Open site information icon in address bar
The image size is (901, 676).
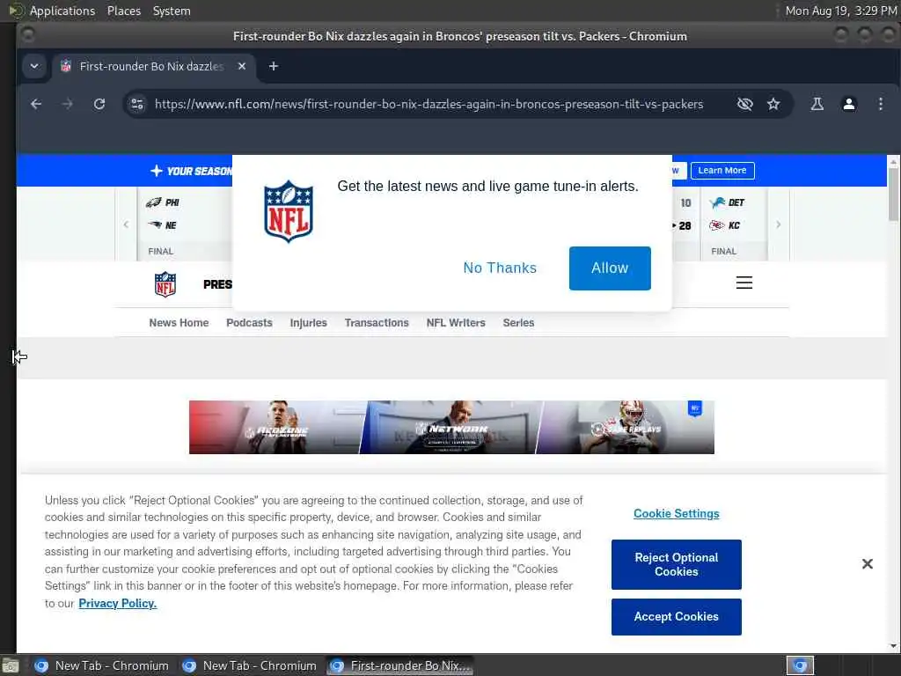click(x=137, y=104)
